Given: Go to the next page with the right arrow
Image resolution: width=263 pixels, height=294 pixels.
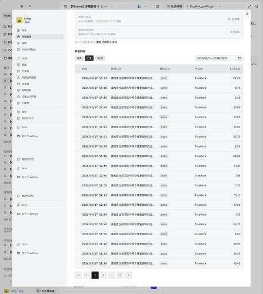Looking at the screenshot, I should [128, 275].
